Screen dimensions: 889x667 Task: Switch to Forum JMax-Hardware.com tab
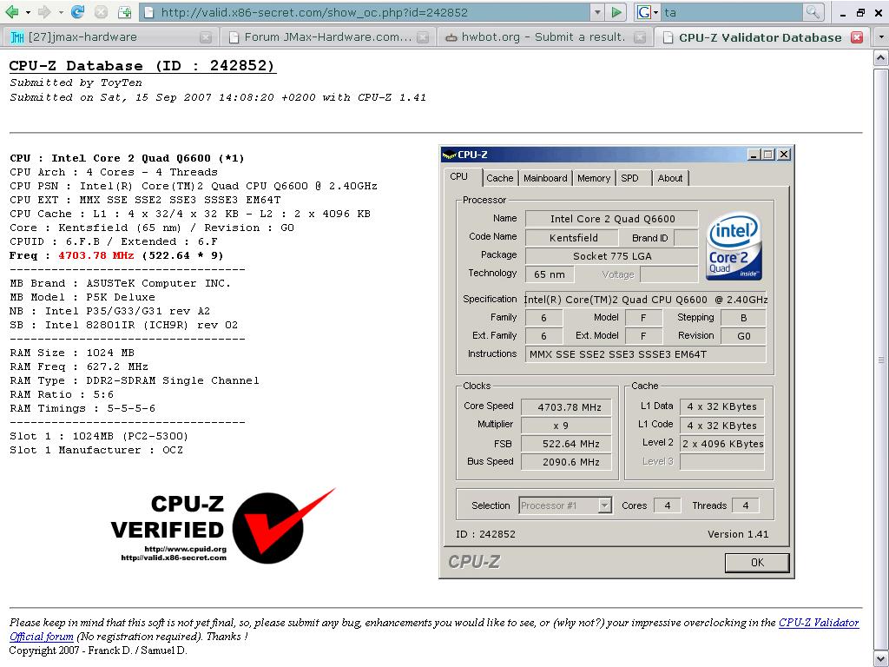pyautogui.click(x=328, y=37)
